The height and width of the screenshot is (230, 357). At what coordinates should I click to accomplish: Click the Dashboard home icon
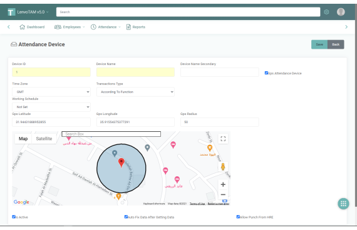pos(22,27)
